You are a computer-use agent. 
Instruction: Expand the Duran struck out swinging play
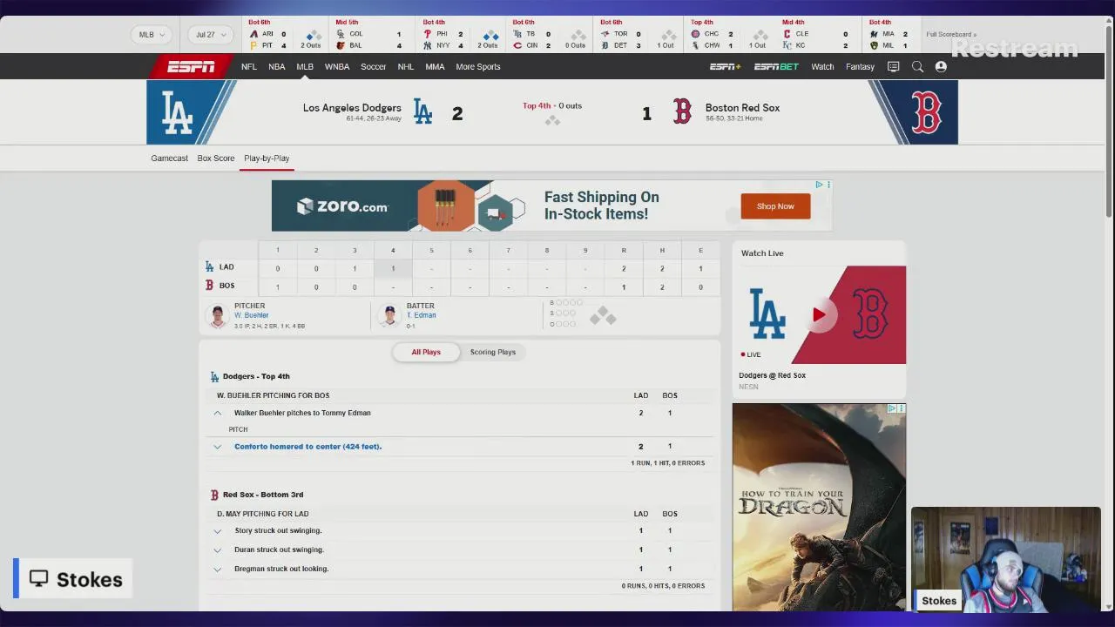[x=218, y=549]
